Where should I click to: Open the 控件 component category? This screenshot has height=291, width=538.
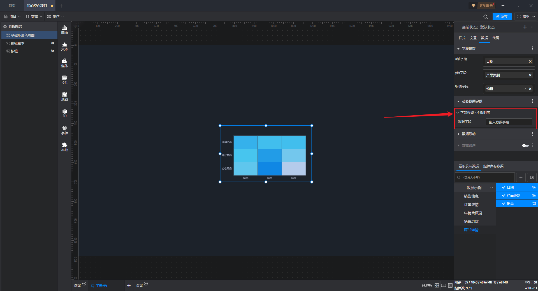pyautogui.click(x=64, y=80)
